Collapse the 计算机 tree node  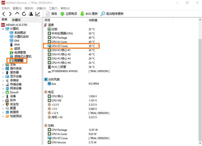click(3, 29)
